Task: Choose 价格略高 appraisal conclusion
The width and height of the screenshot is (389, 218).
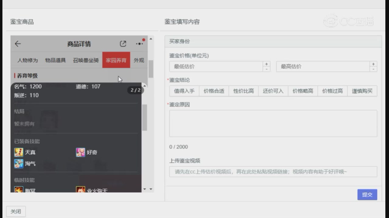Action: click(x=303, y=91)
